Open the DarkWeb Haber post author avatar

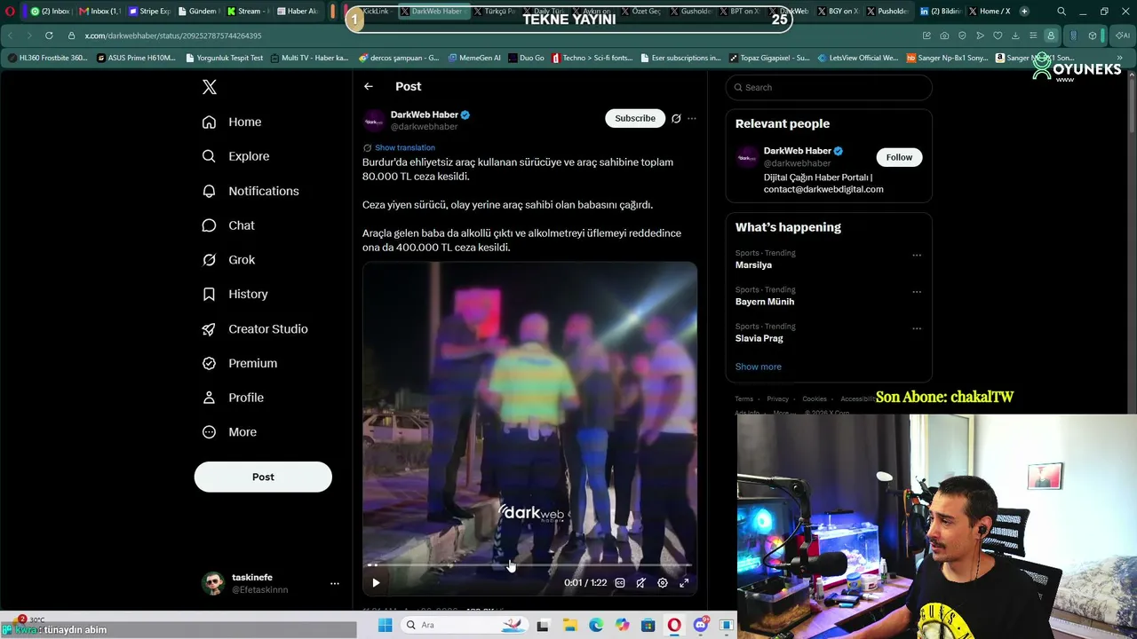tap(374, 121)
